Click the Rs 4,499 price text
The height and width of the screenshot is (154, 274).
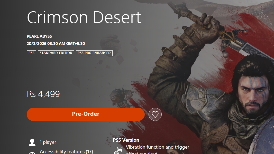[43, 94]
